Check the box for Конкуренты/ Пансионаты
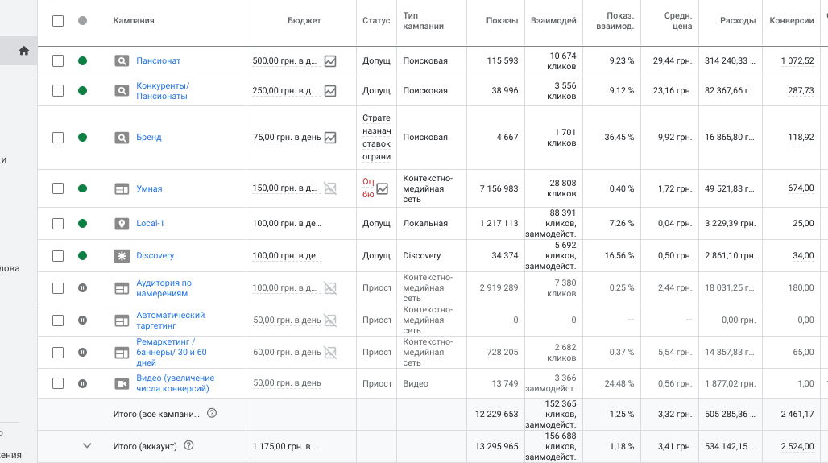828x463 pixels. coord(58,91)
